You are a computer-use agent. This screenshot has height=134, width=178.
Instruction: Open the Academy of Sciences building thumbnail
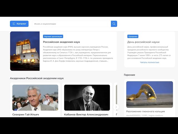tap(25, 51)
